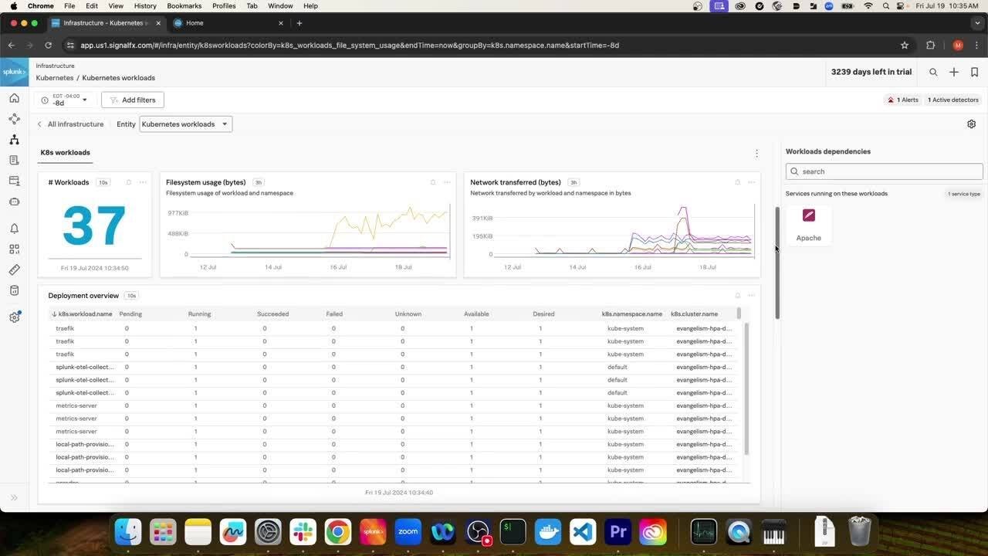This screenshot has height=556, width=988.
Task: Open Data Management icon in sidebar
Action: pyautogui.click(x=14, y=290)
